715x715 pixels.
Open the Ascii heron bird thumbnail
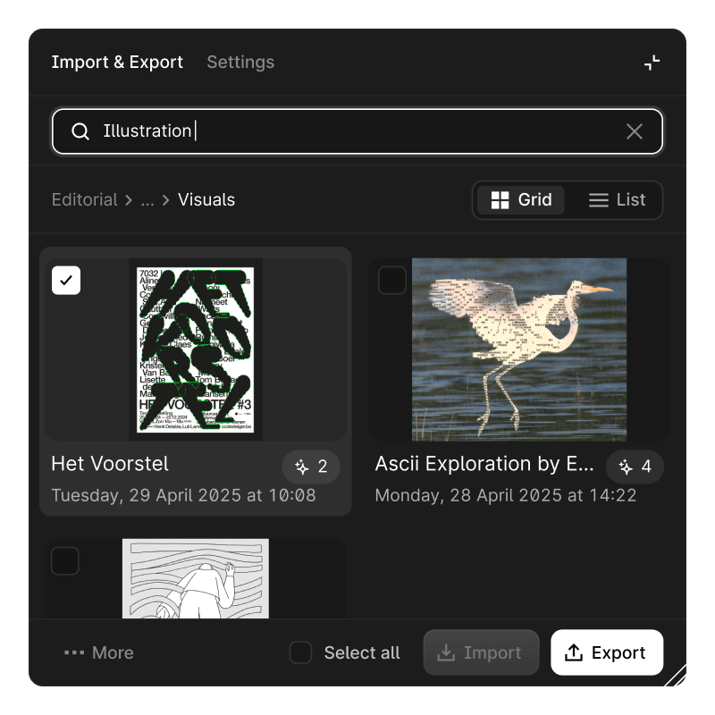tap(519, 349)
